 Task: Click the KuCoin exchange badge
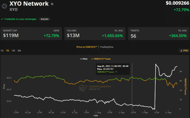point(45,19)
